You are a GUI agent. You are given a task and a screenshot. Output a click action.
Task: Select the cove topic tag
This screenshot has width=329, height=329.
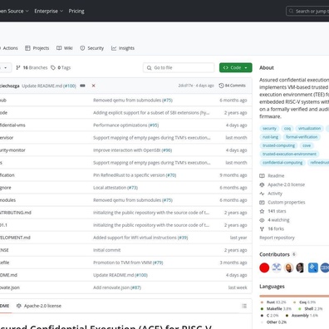(x=307, y=145)
